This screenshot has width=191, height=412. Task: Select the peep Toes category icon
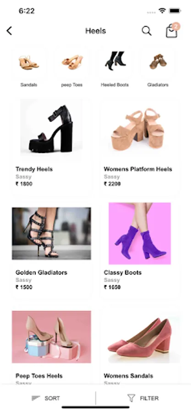click(x=72, y=62)
